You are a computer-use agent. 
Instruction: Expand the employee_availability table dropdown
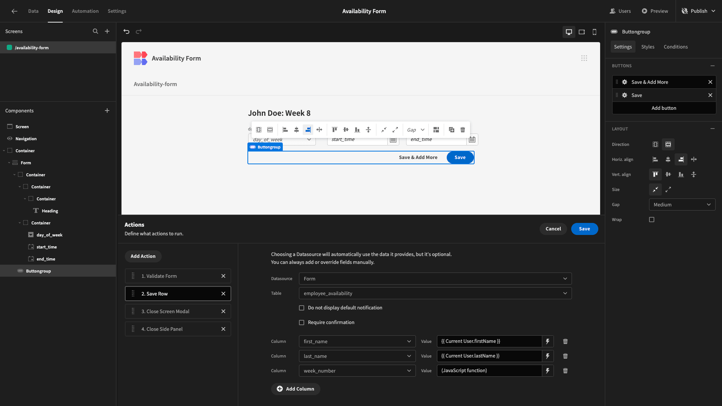(435, 293)
